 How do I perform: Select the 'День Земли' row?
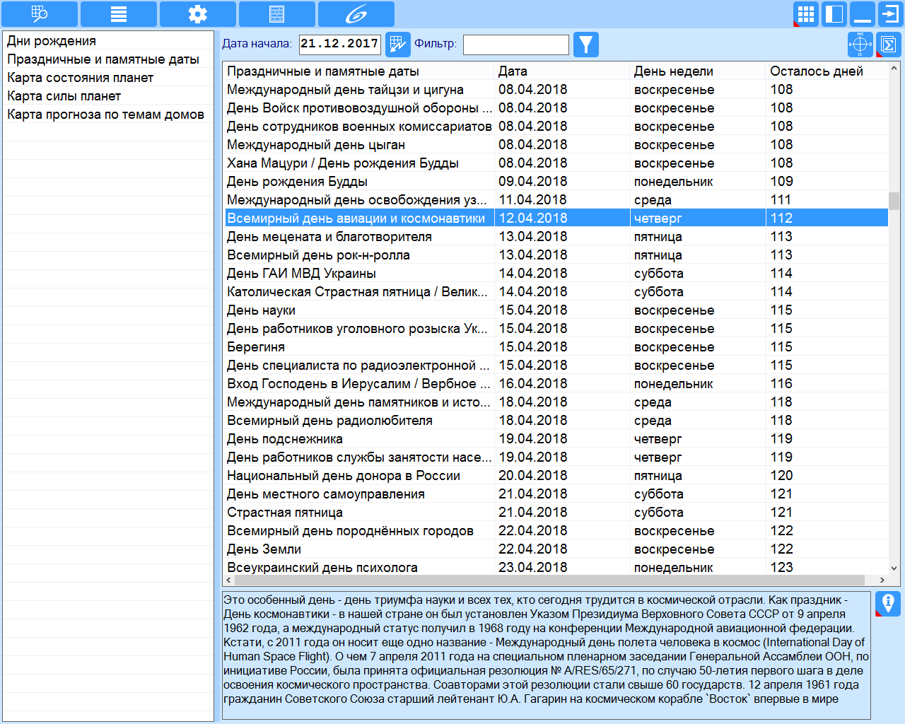click(x=556, y=549)
